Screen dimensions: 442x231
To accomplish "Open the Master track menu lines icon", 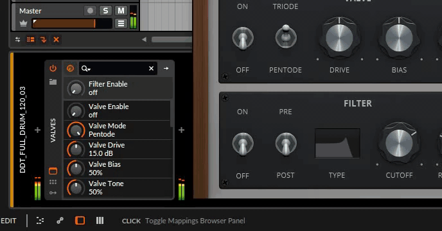I will coord(121,23).
